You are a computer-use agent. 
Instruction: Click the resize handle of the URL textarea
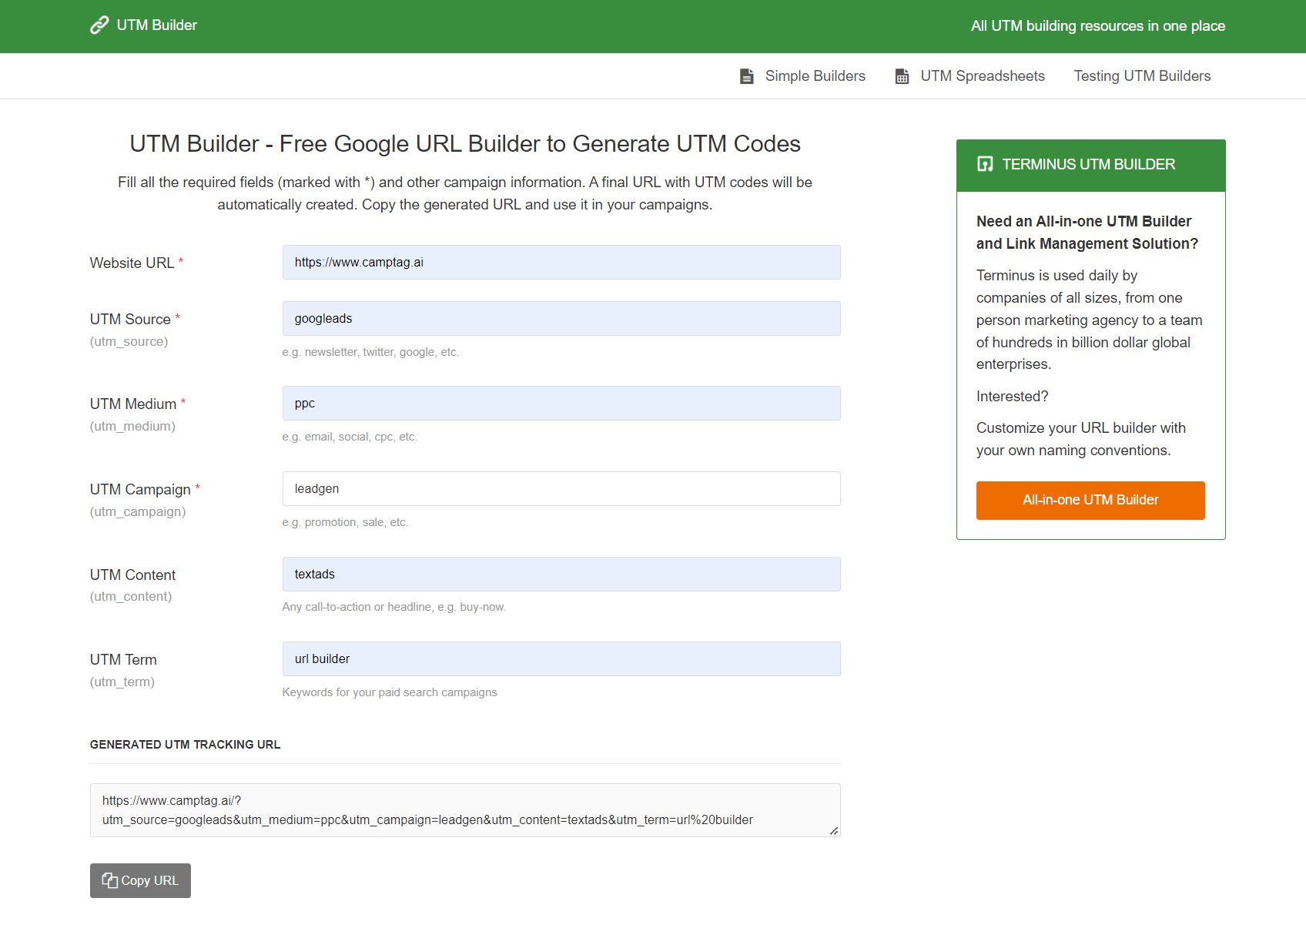(834, 831)
